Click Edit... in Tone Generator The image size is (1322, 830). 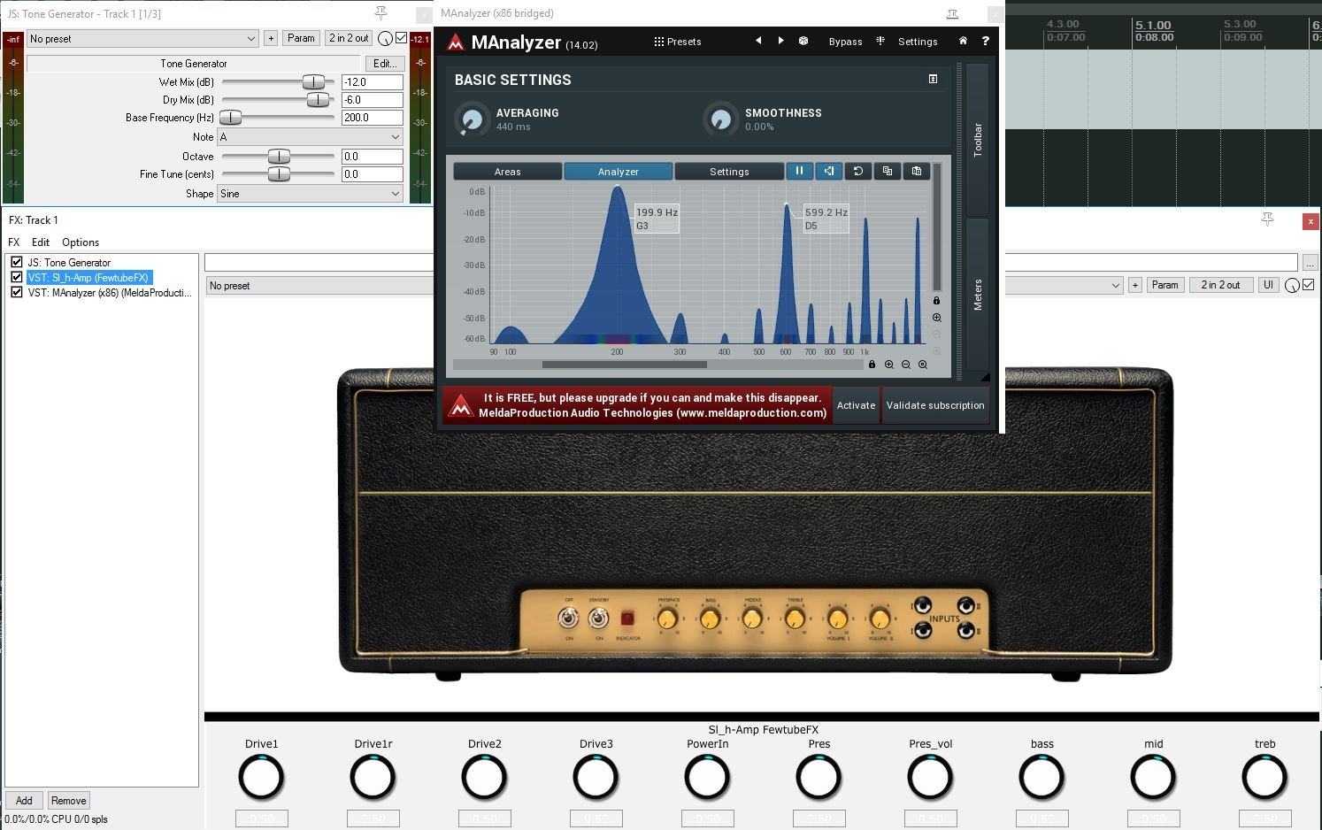point(384,64)
